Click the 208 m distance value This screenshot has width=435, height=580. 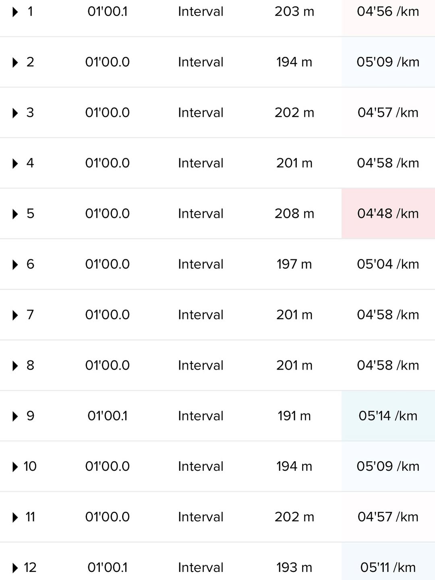tap(294, 213)
